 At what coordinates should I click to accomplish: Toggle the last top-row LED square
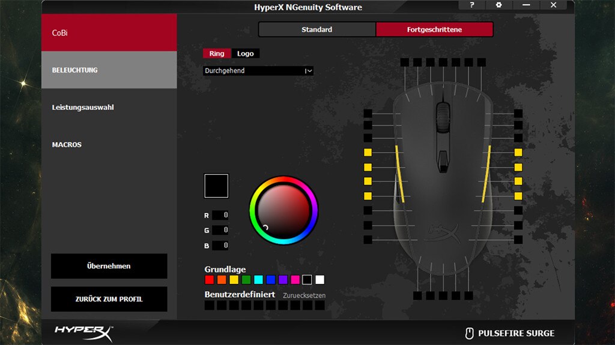[482, 62]
